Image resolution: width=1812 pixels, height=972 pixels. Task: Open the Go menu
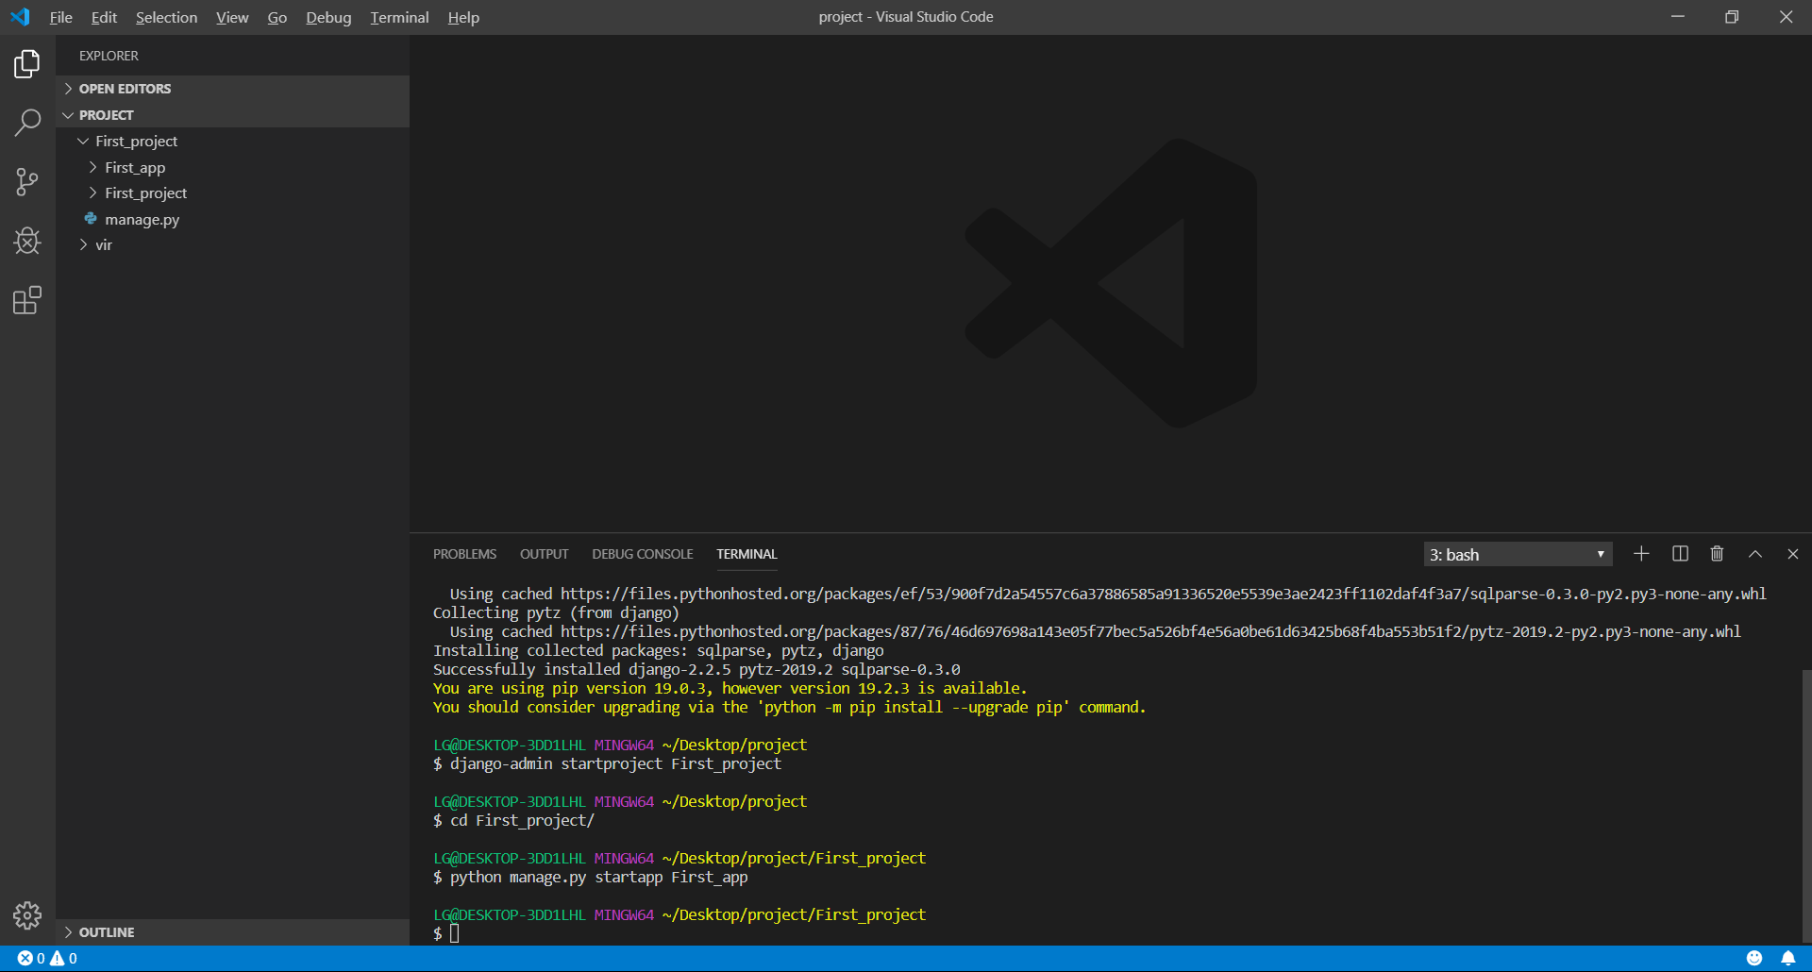tap(277, 17)
